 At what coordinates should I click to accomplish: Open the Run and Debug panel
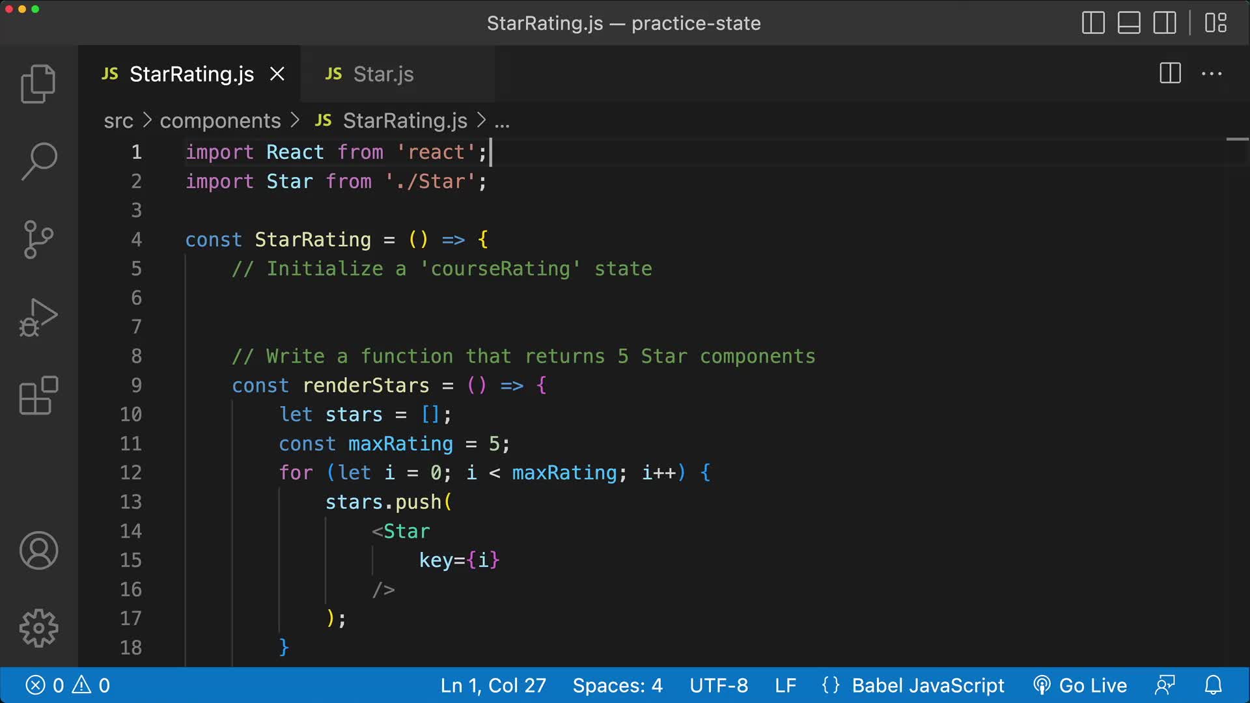[x=37, y=317]
